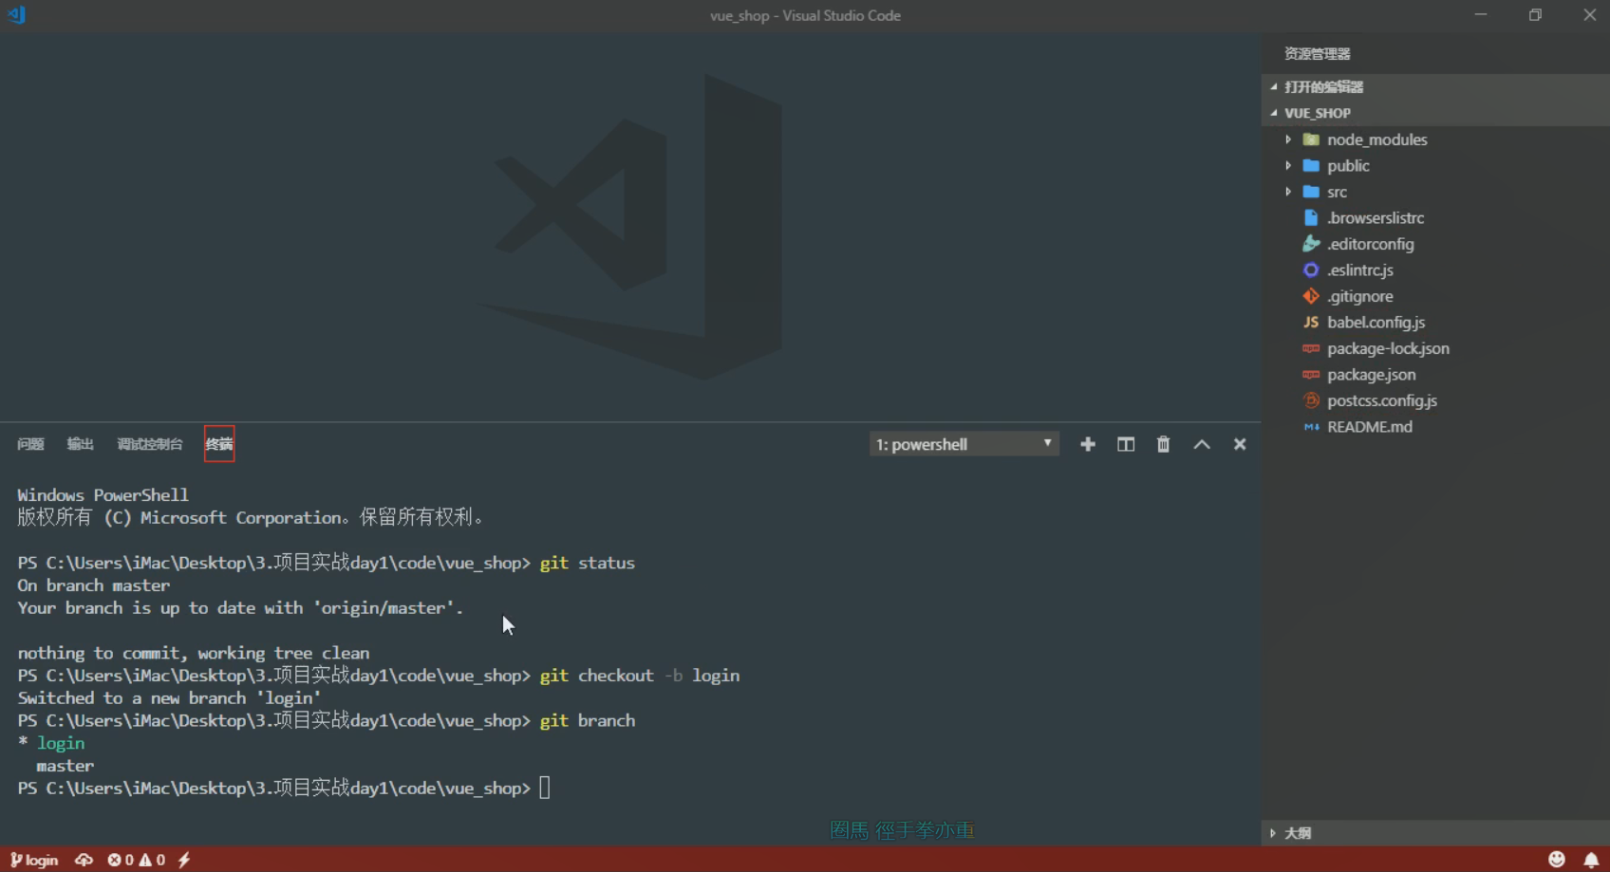Switch to the 输出 (Output) tab
This screenshot has height=872, width=1610.
point(80,444)
